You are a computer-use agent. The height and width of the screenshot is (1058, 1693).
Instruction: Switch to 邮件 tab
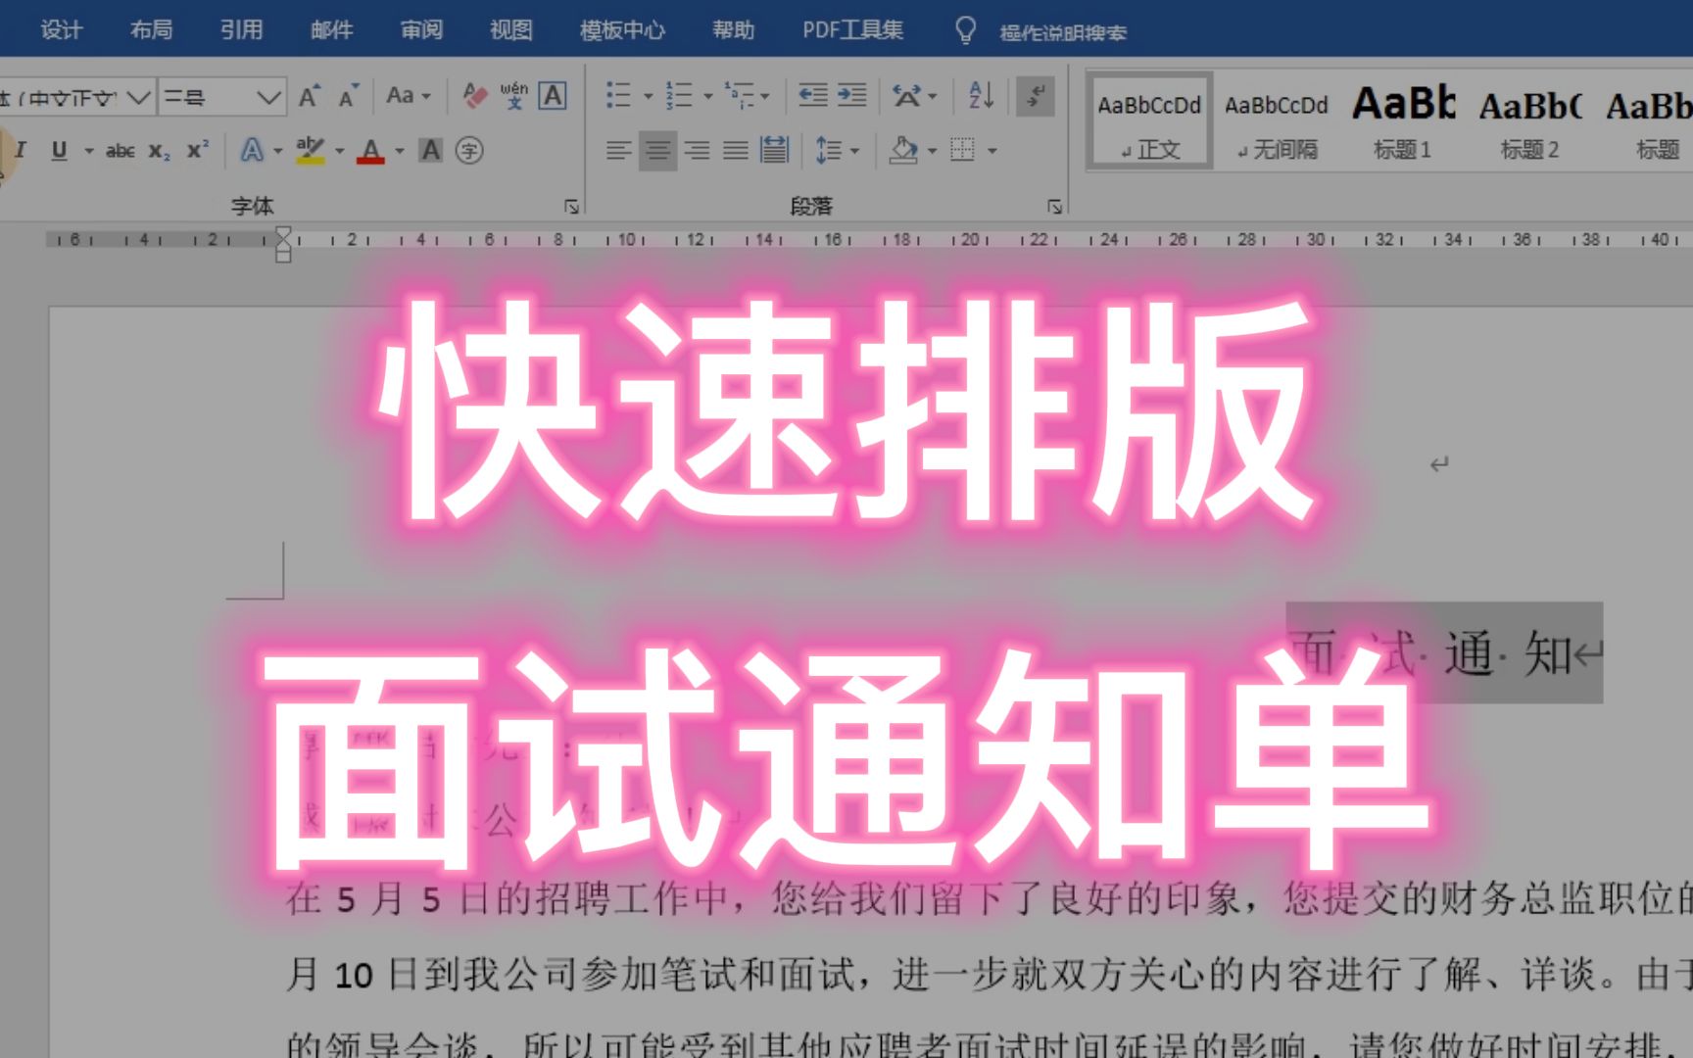coord(331,30)
